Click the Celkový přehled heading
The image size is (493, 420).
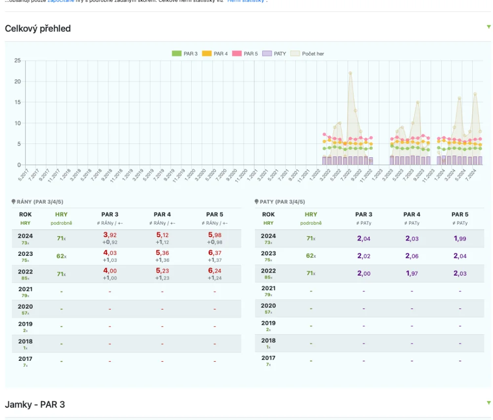pyautogui.click(x=38, y=29)
